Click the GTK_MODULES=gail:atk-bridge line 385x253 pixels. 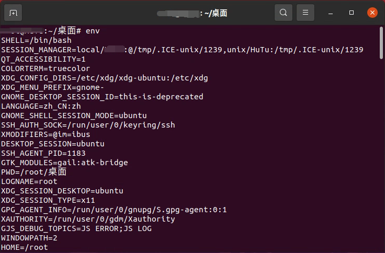click(64, 163)
